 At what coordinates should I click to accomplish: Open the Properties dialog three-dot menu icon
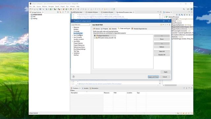pos(169,25)
